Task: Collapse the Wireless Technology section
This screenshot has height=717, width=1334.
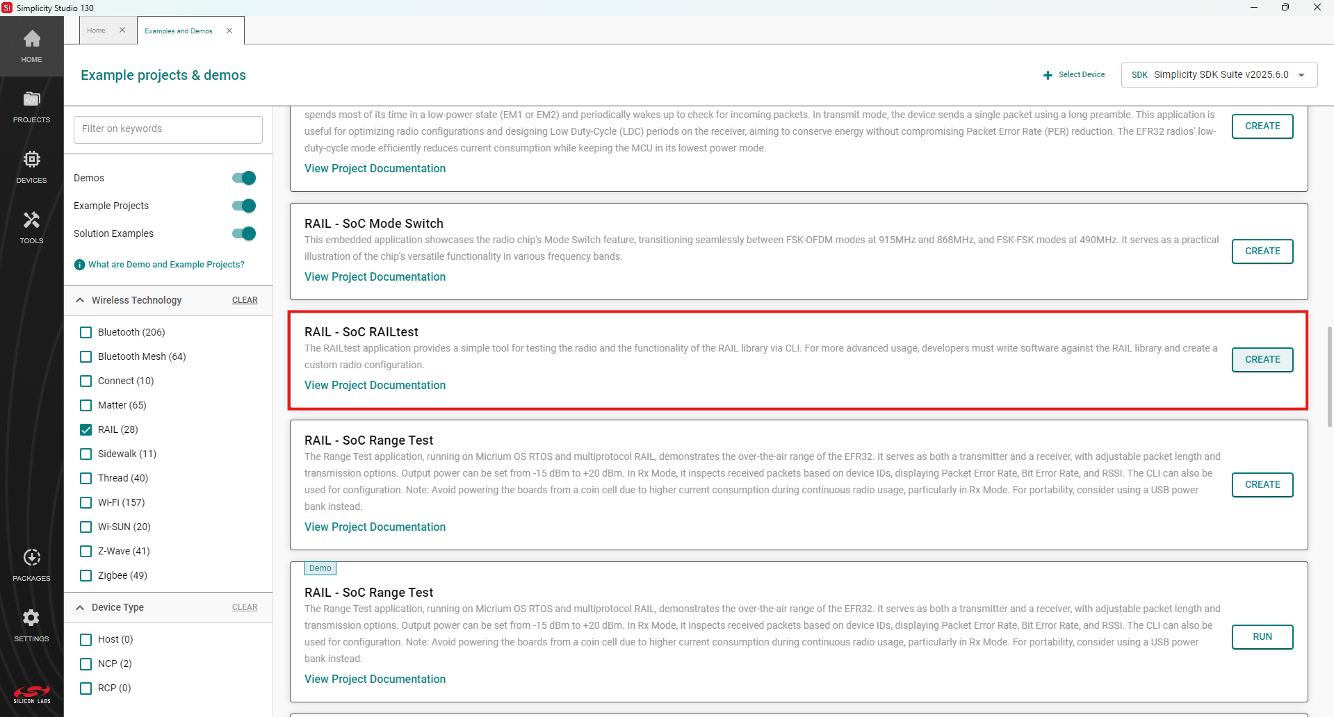Action: tap(80, 300)
